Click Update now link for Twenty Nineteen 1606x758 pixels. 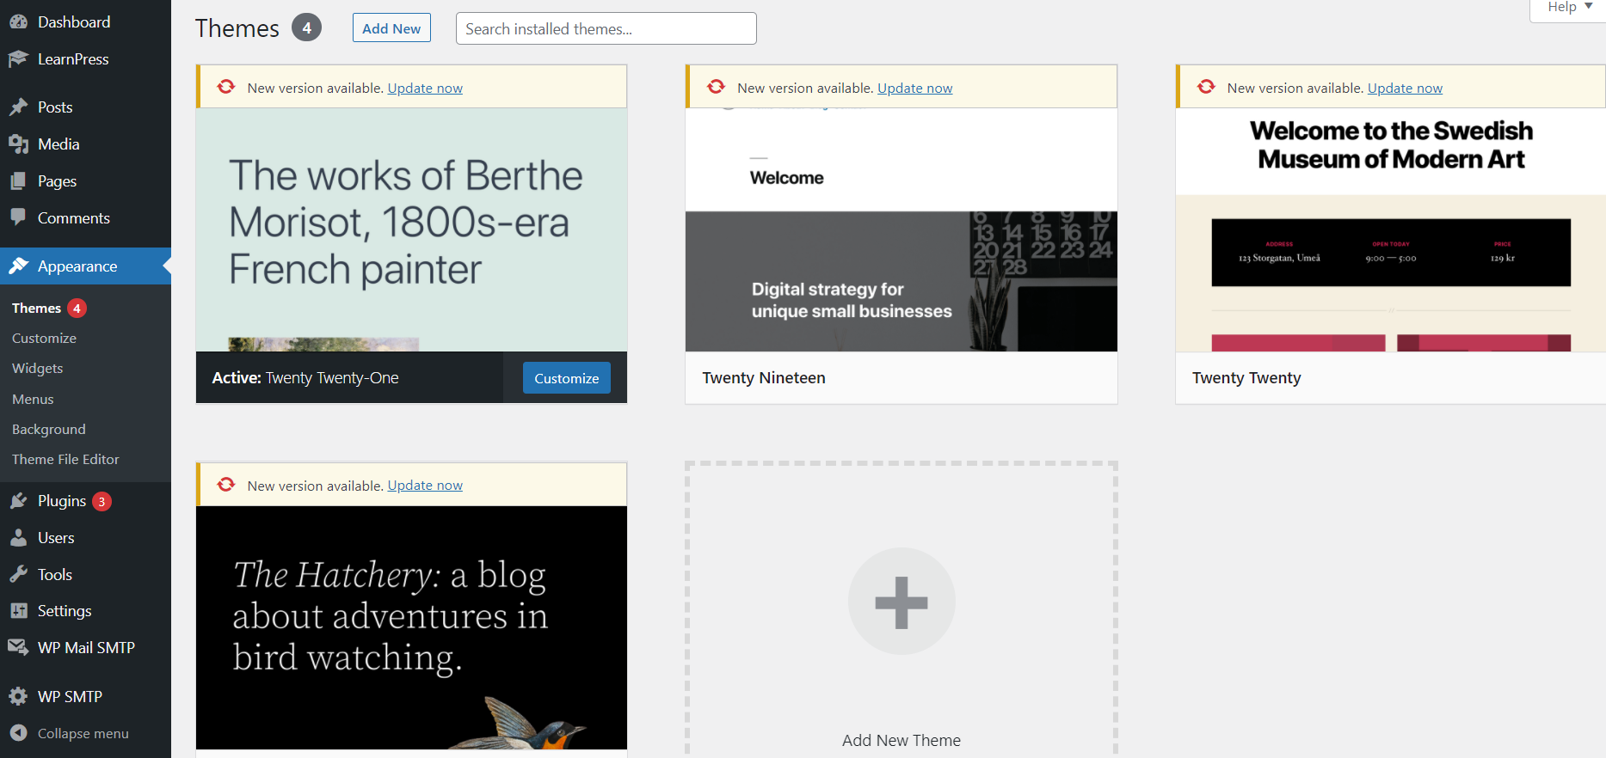(914, 88)
